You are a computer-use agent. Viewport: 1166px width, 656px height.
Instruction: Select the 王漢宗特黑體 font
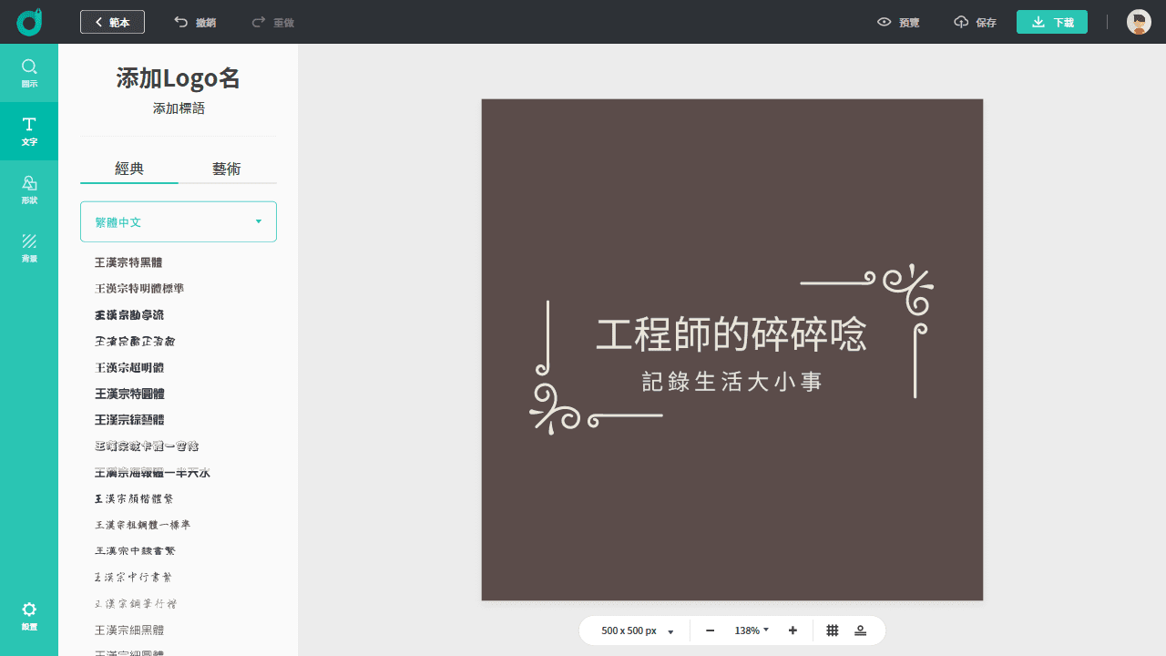pyautogui.click(x=128, y=261)
